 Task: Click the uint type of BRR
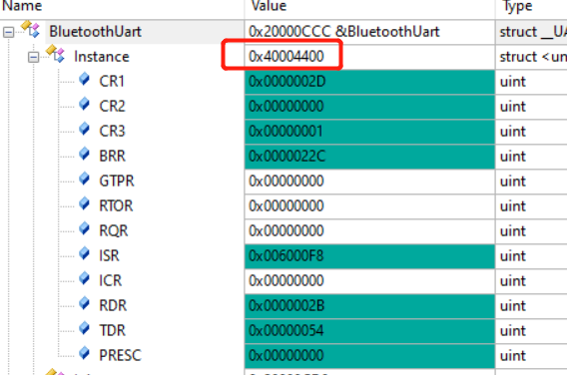pos(531,157)
